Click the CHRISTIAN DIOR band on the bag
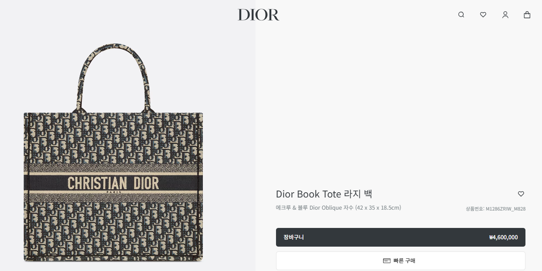The height and width of the screenshot is (271, 542). (x=113, y=183)
